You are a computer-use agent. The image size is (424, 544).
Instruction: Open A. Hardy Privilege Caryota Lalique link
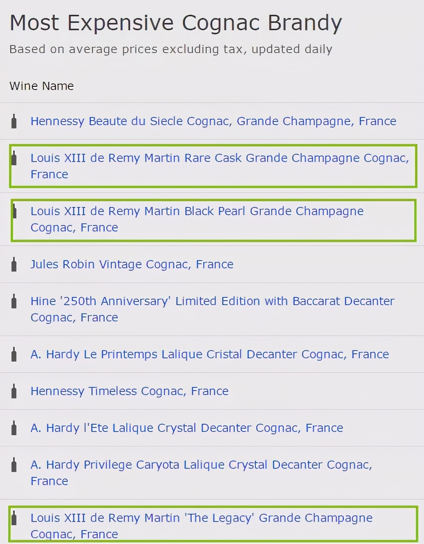click(201, 473)
